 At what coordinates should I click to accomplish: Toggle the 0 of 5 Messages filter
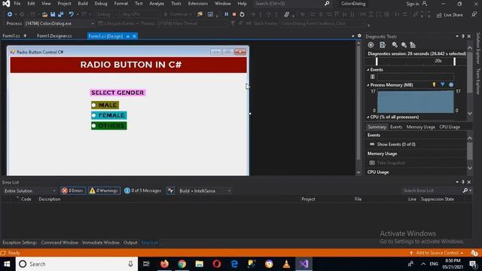click(142, 190)
